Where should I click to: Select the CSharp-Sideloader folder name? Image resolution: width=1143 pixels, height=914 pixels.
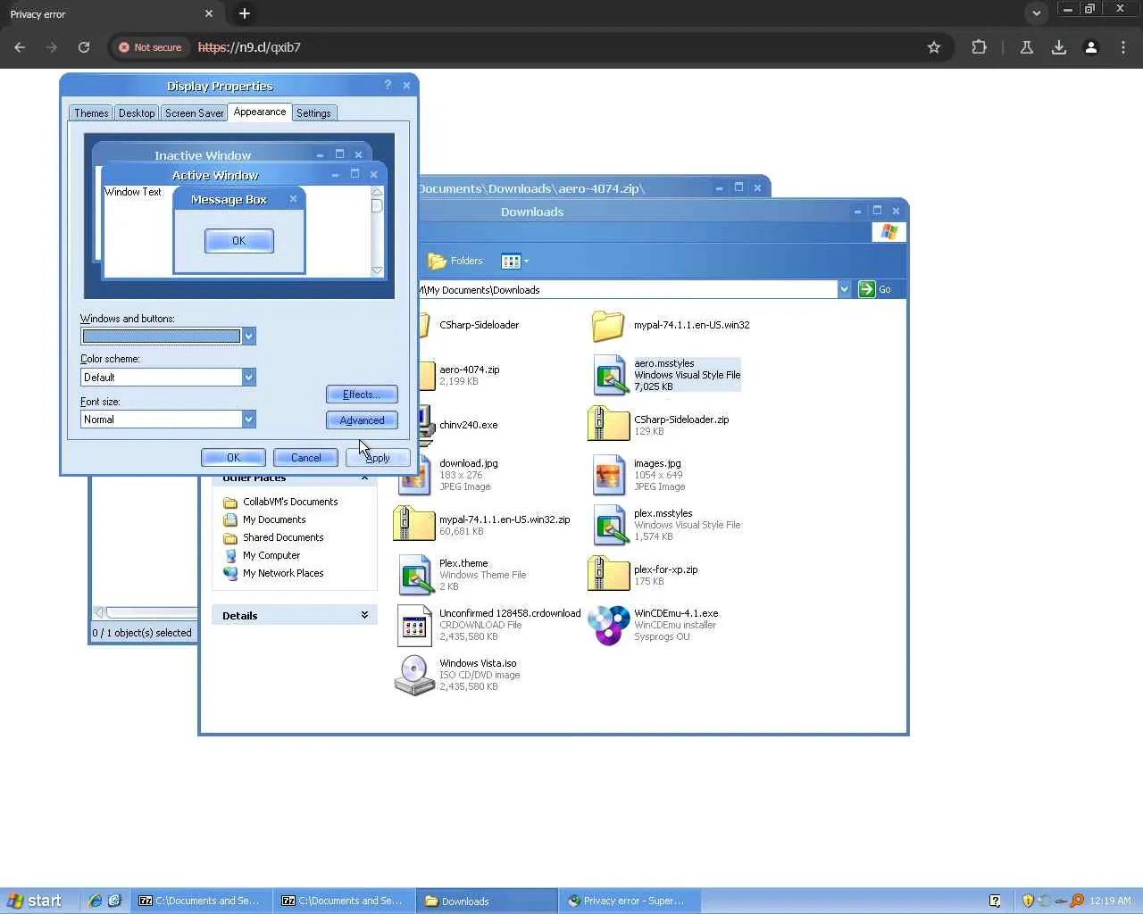(x=479, y=325)
